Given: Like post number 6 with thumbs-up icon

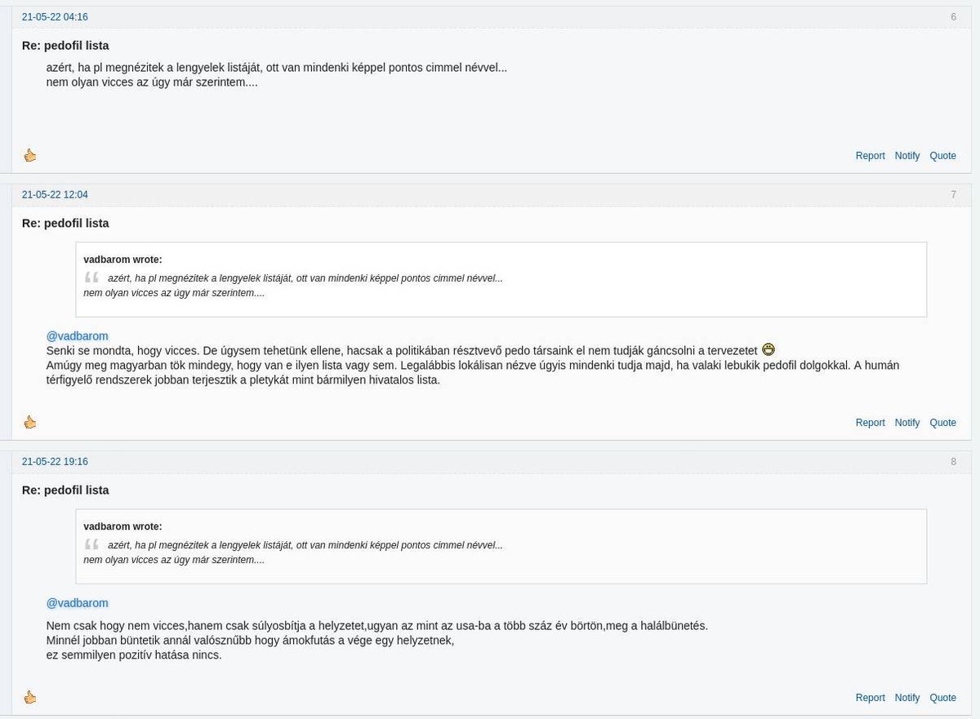Looking at the screenshot, I should coord(30,155).
